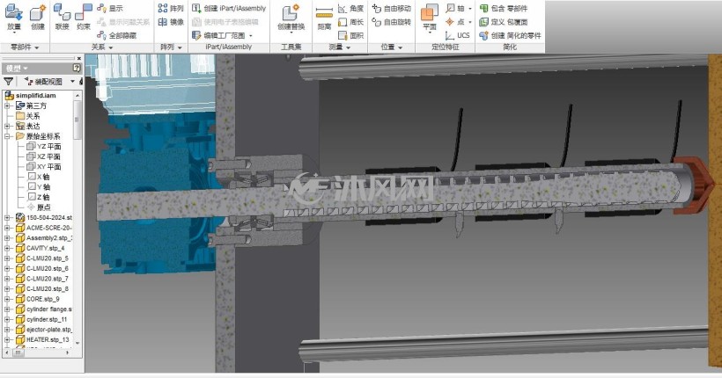Select the 阵列 (Pattern) tool
Image resolution: width=722 pixels, height=378 pixels.
170,8
